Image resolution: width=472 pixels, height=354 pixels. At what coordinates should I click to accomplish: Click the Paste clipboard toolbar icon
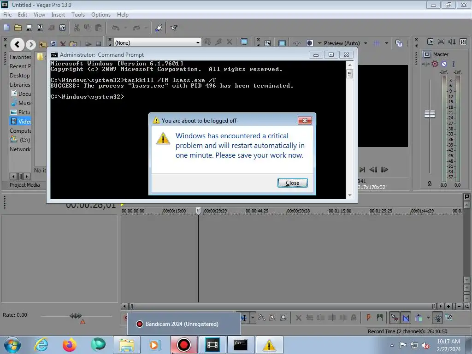99,28
